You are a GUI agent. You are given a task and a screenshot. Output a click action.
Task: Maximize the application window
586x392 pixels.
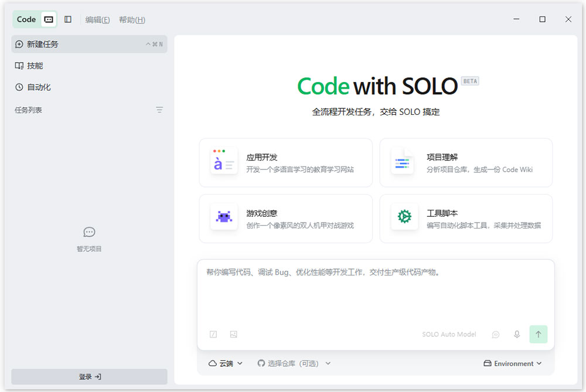point(542,19)
